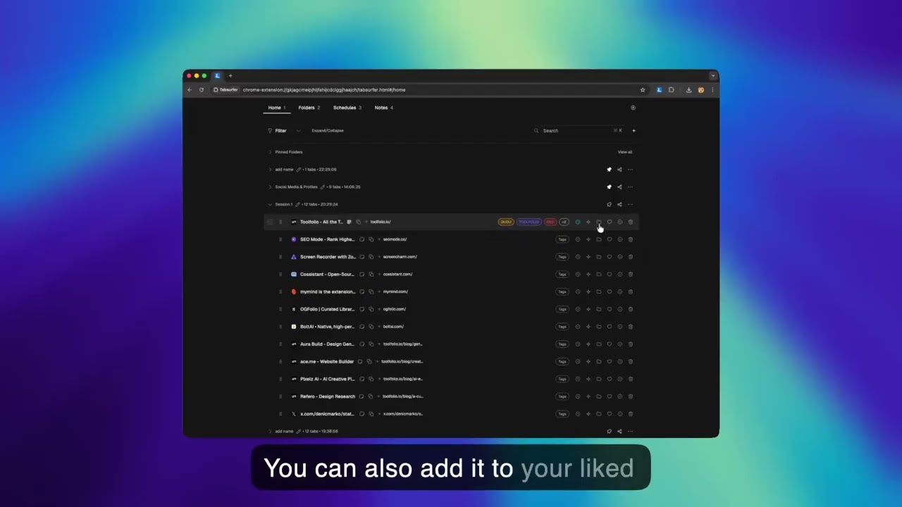Viewport: 902px width, 507px height.
Task: Expand the Social Media & Profiles group
Action: click(x=270, y=187)
